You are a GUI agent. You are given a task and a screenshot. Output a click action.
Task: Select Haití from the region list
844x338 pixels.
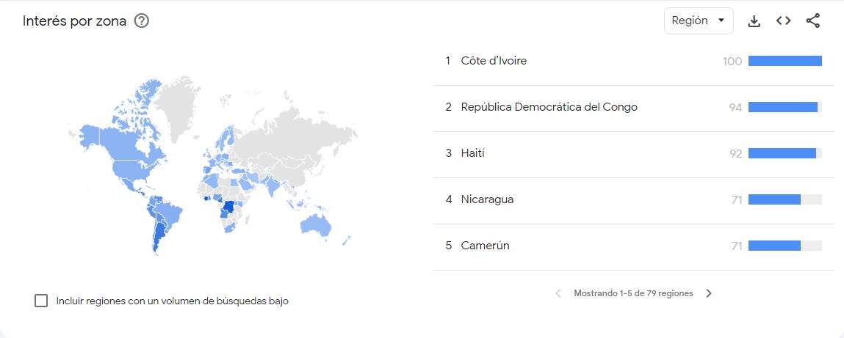473,153
